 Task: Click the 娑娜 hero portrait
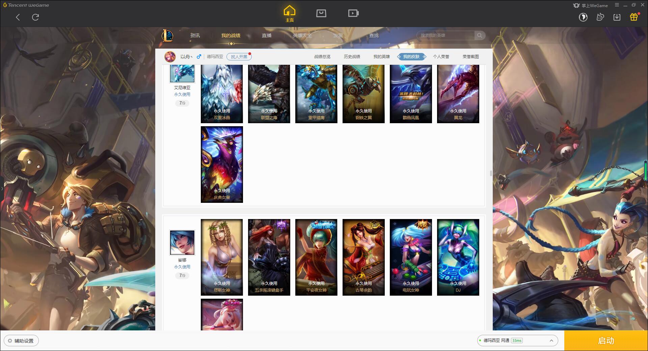tap(182, 243)
